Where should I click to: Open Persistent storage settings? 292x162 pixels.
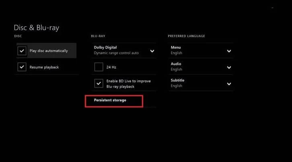coord(114,101)
